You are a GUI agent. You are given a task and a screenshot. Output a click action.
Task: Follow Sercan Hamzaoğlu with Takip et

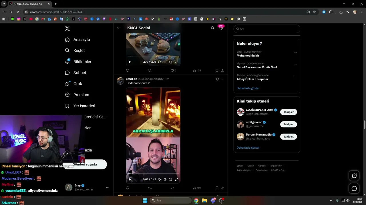click(x=289, y=137)
